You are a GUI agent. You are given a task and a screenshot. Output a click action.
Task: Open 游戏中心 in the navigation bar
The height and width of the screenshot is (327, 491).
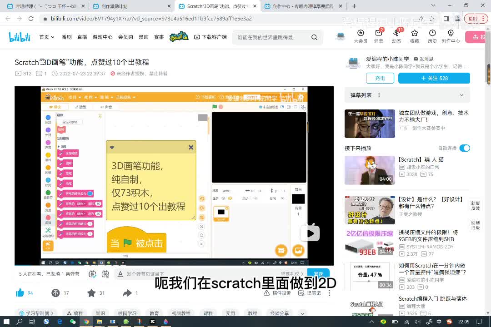coord(102,37)
